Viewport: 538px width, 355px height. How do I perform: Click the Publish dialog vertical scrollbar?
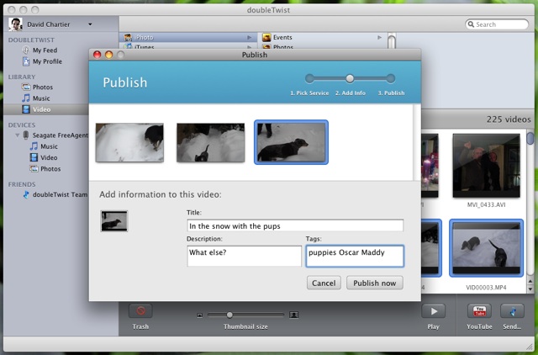click(417, 142)
